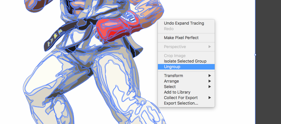Choose Add to Library
This screenshot has width=281, height=124.
186,92
